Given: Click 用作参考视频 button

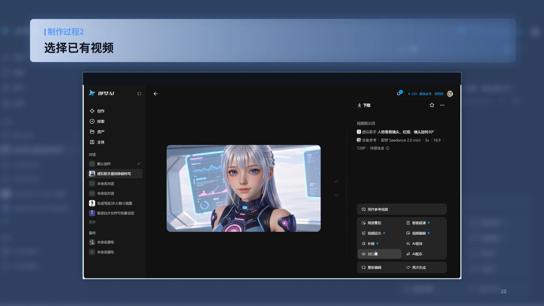Looking at the screenshot, I should [x=402, y=209].
